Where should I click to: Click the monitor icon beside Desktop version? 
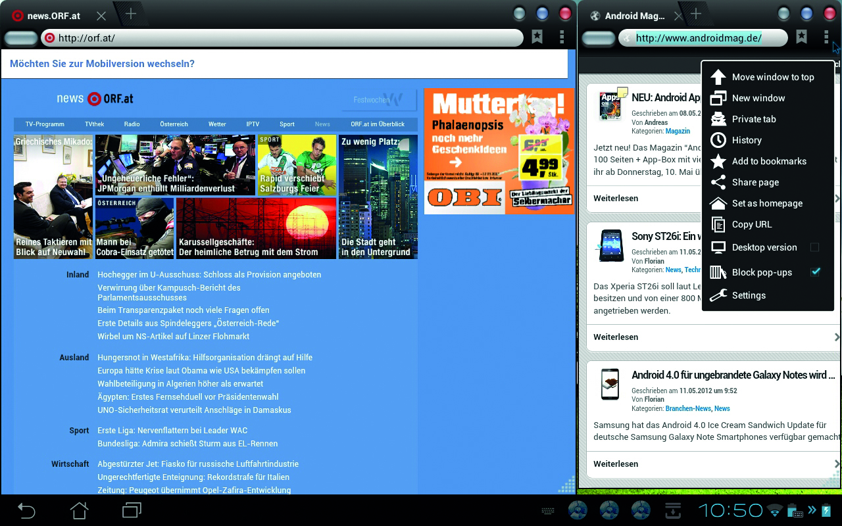(x=718, y=247)
